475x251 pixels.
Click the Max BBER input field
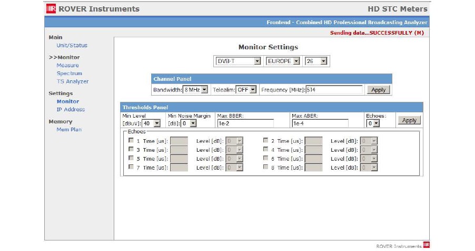coord(245,123)
